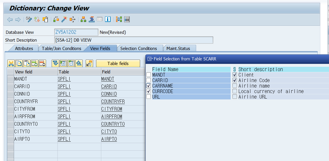The image size is (329, 161).
Task: Click the Activate matchstick icon
Action: point(64,20)
